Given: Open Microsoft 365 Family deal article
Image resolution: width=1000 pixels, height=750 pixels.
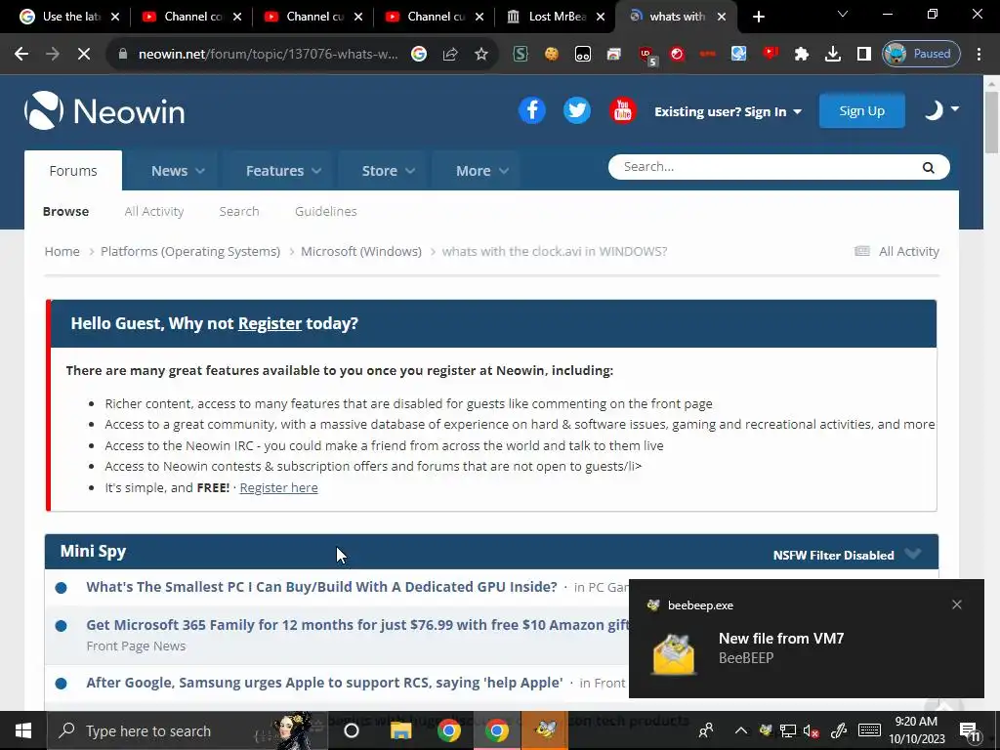Looking at the screenshot, I should [357, 625].
